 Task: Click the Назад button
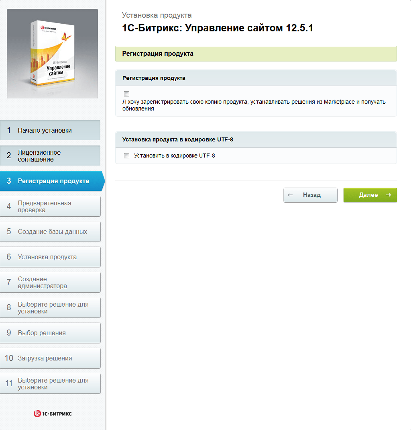pyautogui.click(x=310, y=195)
